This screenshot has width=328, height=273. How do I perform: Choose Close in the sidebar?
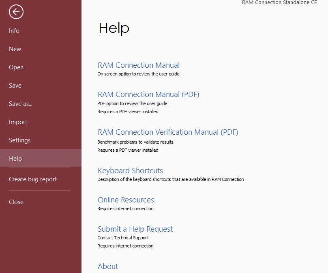coord(16,202)
